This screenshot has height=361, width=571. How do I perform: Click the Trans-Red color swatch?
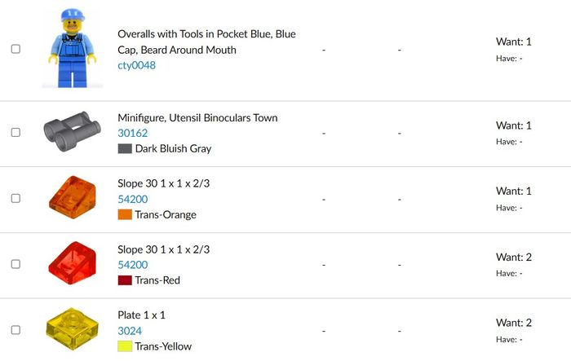(x=125, y=280)
